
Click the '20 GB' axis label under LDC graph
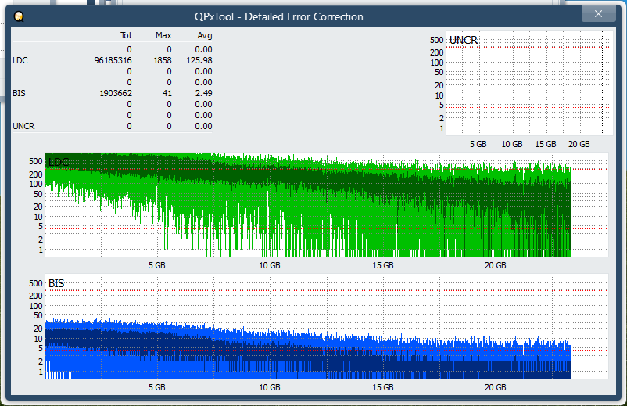point(496,265)
